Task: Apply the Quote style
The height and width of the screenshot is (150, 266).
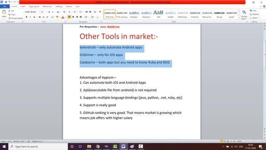Action: 232,15
